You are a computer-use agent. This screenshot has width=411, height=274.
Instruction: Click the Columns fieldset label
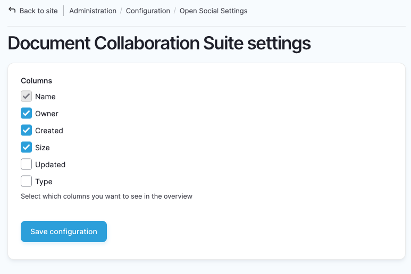[x=37, y=81]
